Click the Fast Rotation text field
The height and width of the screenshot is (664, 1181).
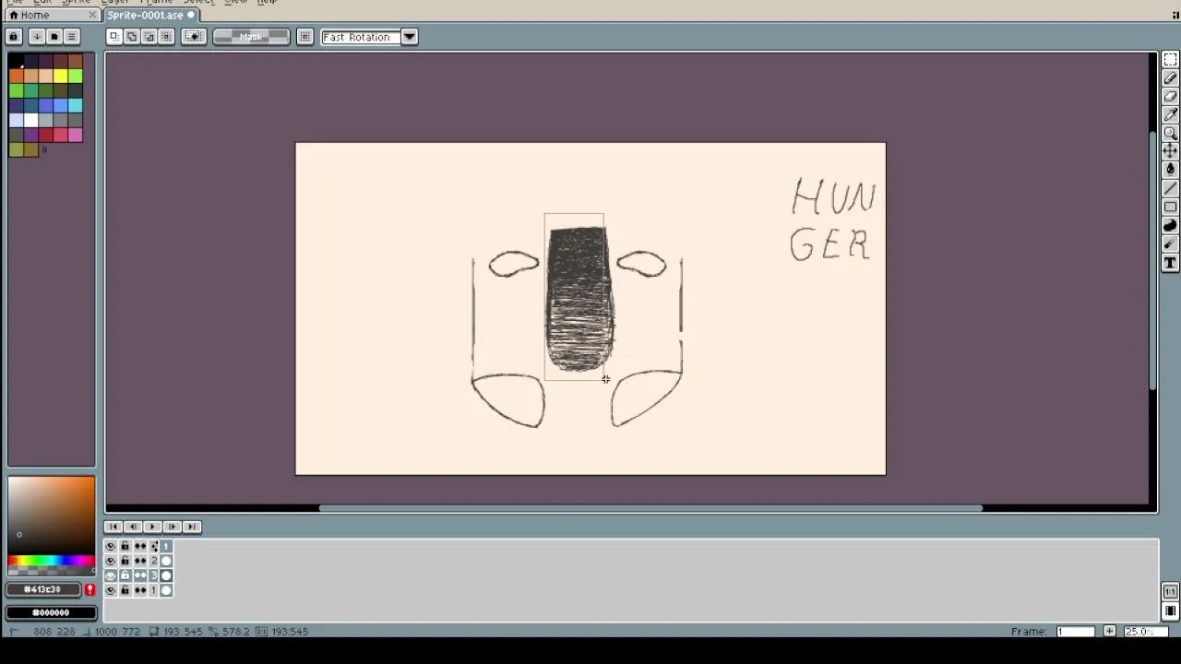(x=361, y=37)
